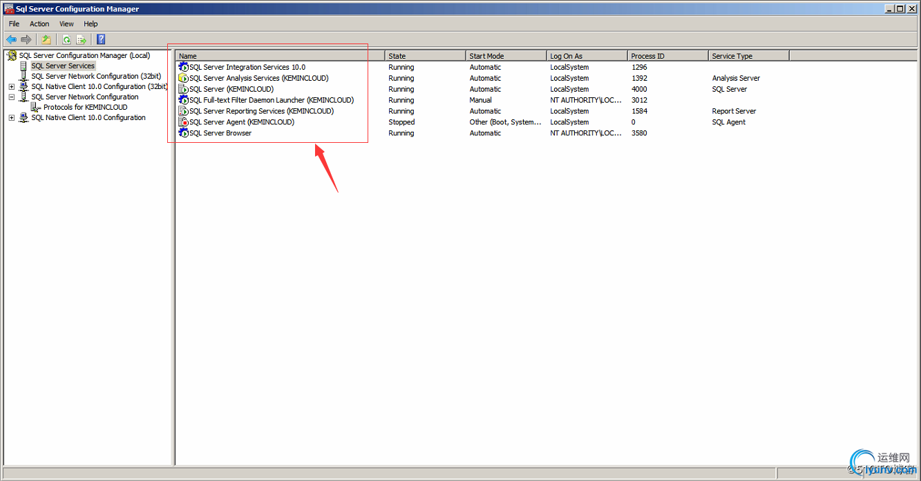Click icon of SQL Native Client 10.0 Configuration (32bit)

click(x=24, y=86)
